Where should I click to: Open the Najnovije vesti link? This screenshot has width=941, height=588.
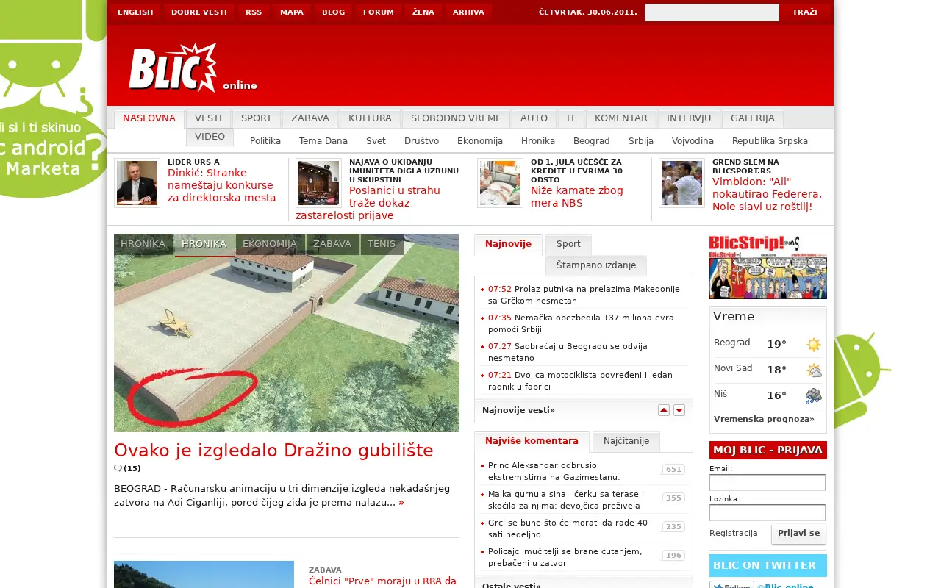[x=518, y=410]
